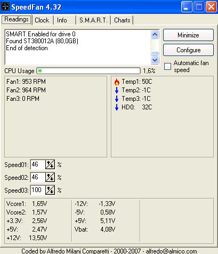Viewport: 218px width, 254px height.
Task: Open the Clock tab
Action: point(42,20)
